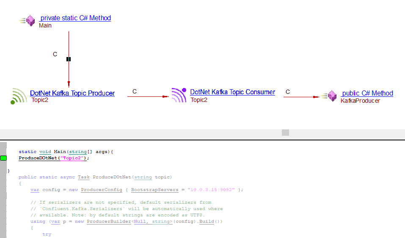Select the green Kafka Topic Producer icon
This screenshot has width=405, height=238.
tap(19, 96)
